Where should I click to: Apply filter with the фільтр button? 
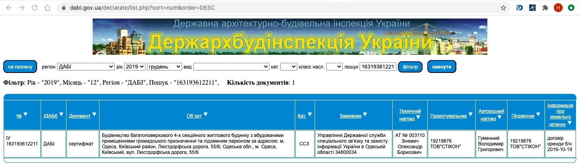410,66
